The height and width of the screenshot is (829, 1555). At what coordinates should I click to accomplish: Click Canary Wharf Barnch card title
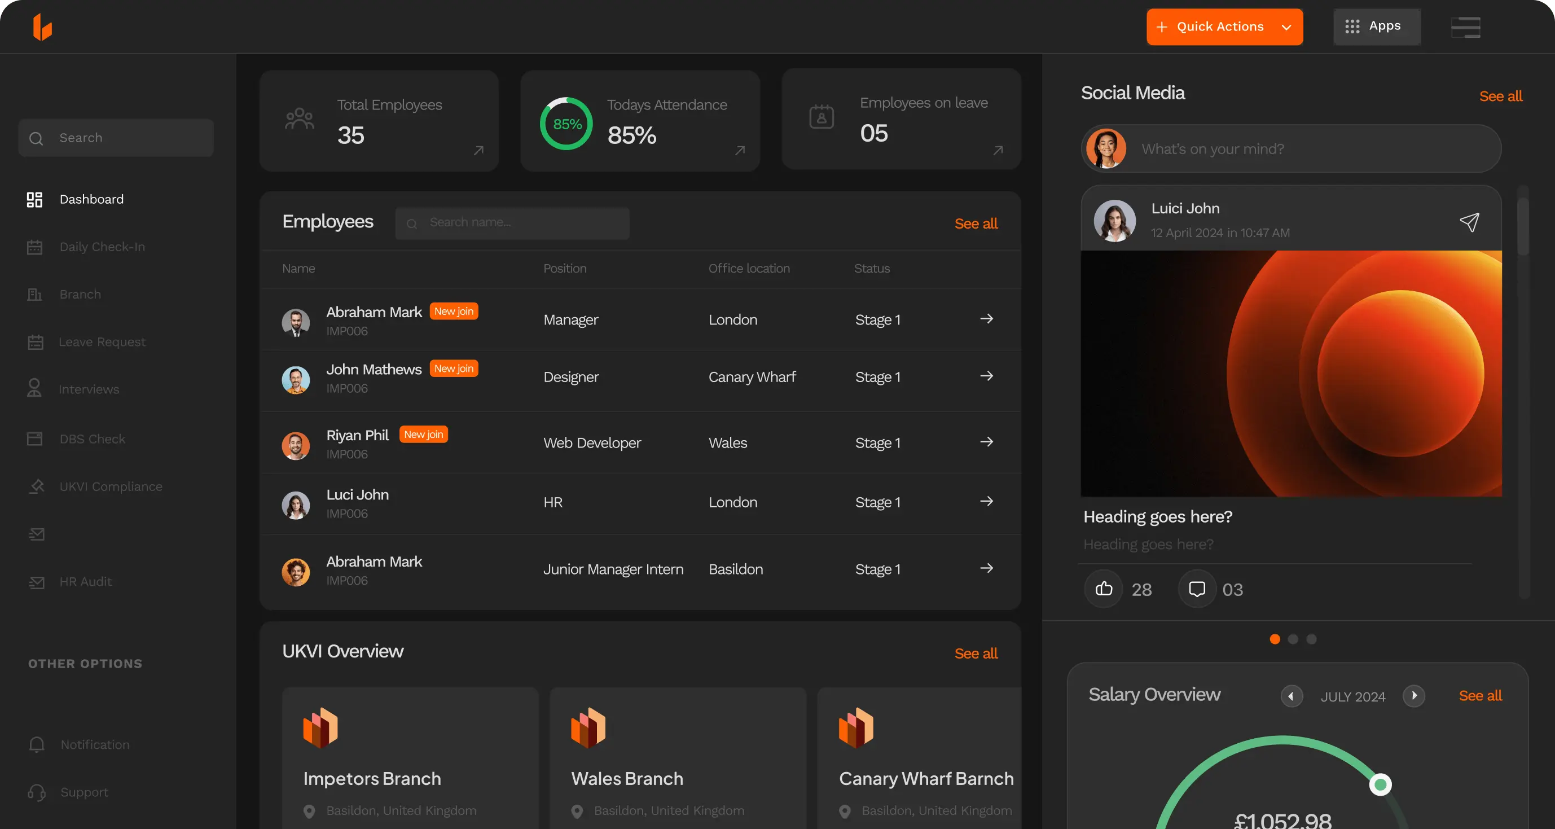926,779
